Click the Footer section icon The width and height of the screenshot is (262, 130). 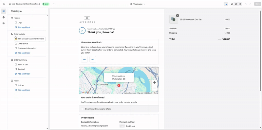point(12,80)
